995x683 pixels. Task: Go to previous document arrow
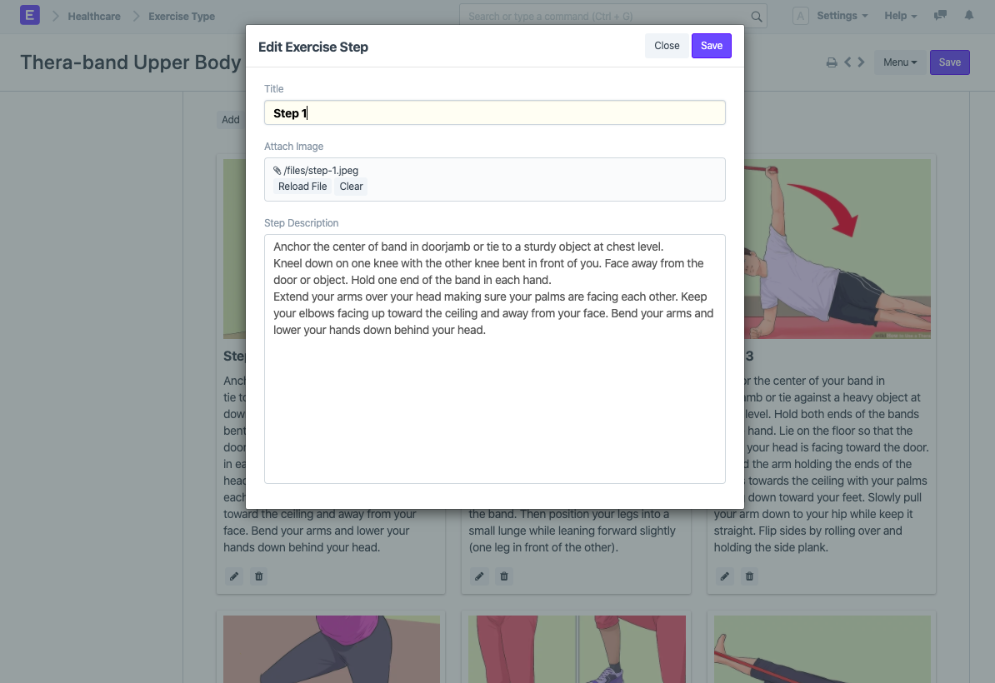pos(847,62)
